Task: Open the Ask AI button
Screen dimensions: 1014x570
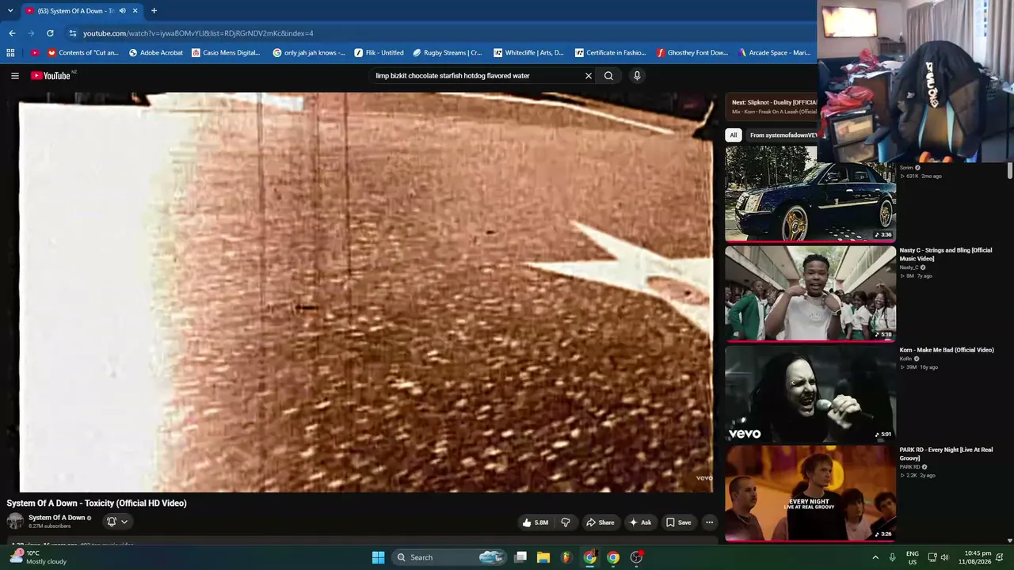Action: (x=640, y=522)
